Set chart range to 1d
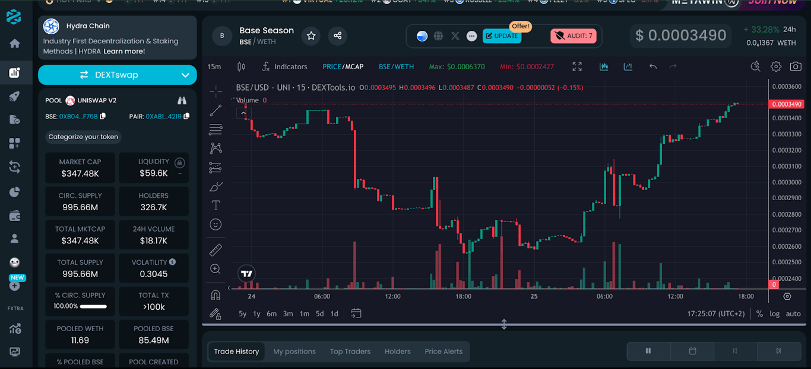The image size is (811, 369). [334, 314]
